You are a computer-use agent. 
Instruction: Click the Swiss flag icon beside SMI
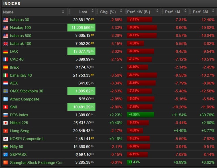click(x=6, y=107)
